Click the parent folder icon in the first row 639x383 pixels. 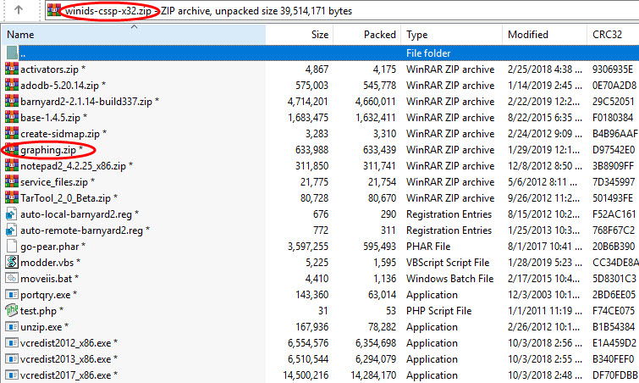(x=11, y=53)
